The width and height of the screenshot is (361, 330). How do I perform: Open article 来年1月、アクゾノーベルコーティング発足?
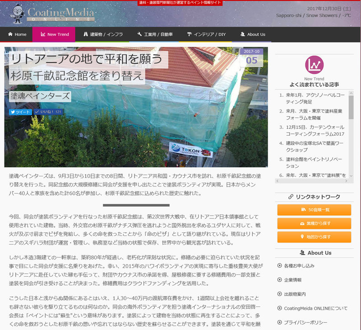coord(315,98)
